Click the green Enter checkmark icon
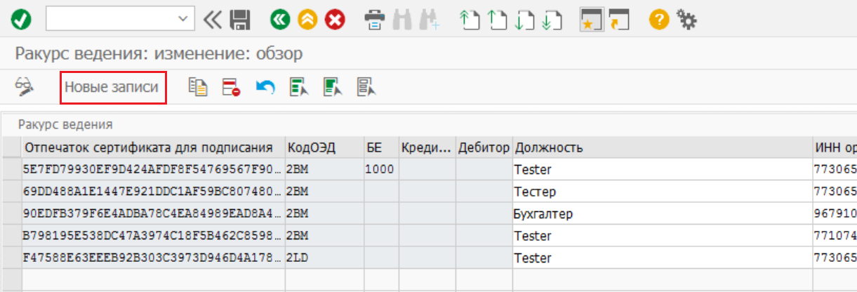 click(x=21, y=20)
